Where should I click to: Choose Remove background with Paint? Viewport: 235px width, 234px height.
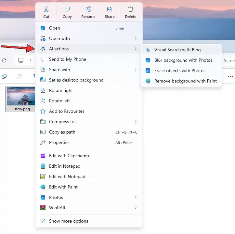point(185,81)
